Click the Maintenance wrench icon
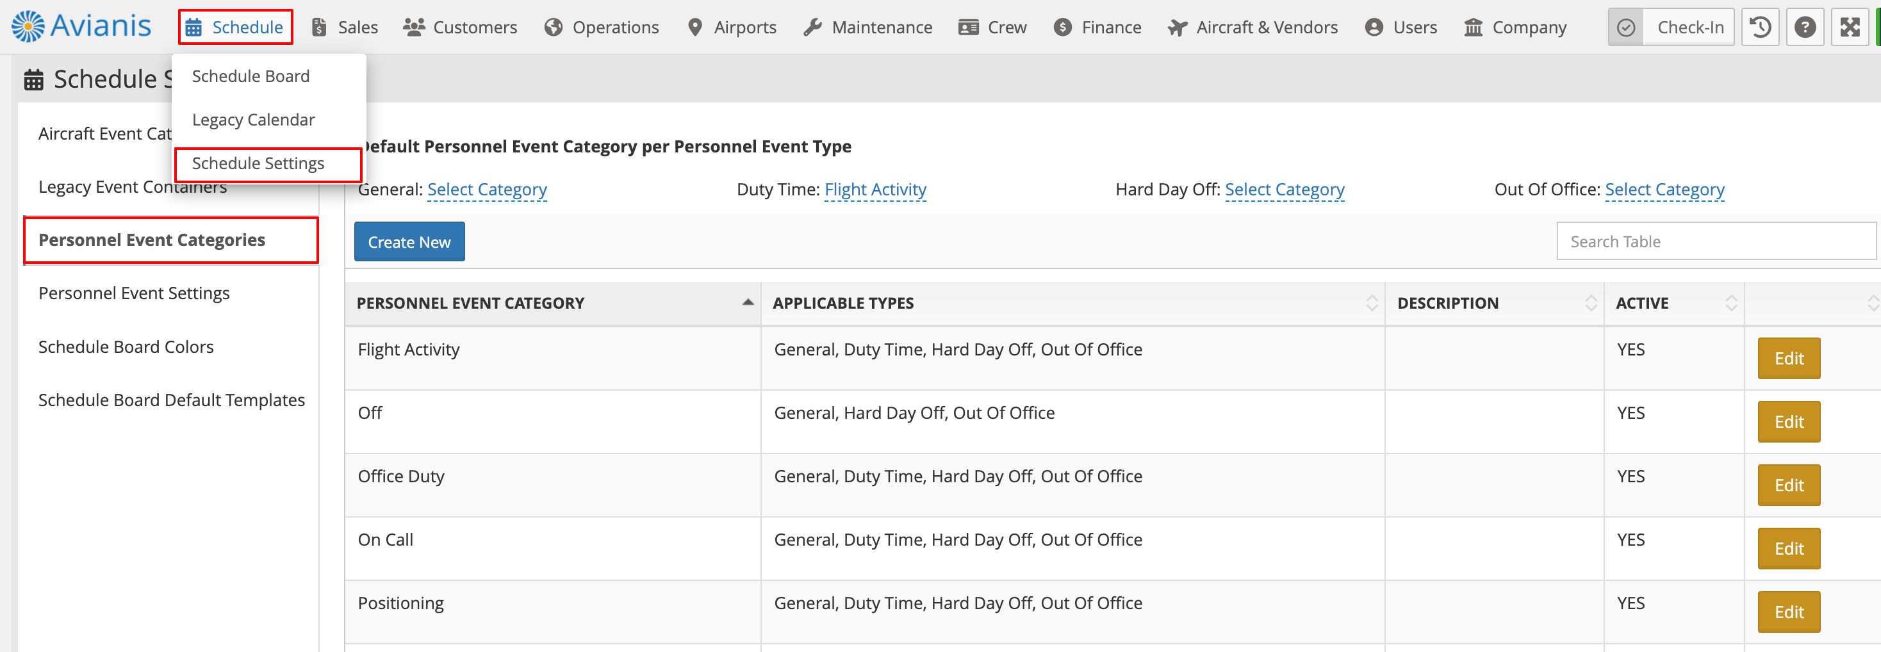Viewport: 1881px width, 652px height. tap(813, 28)
